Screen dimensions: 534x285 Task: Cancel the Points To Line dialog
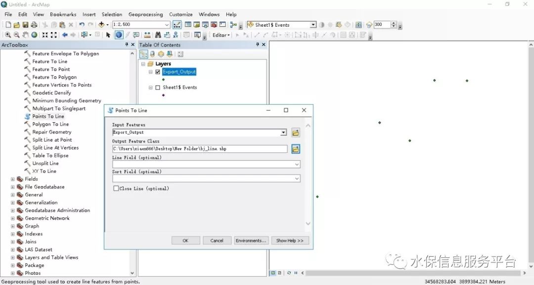(217, 240)
